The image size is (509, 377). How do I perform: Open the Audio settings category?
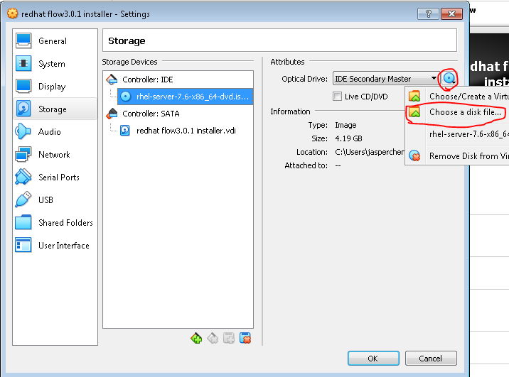tap(55, 131)
